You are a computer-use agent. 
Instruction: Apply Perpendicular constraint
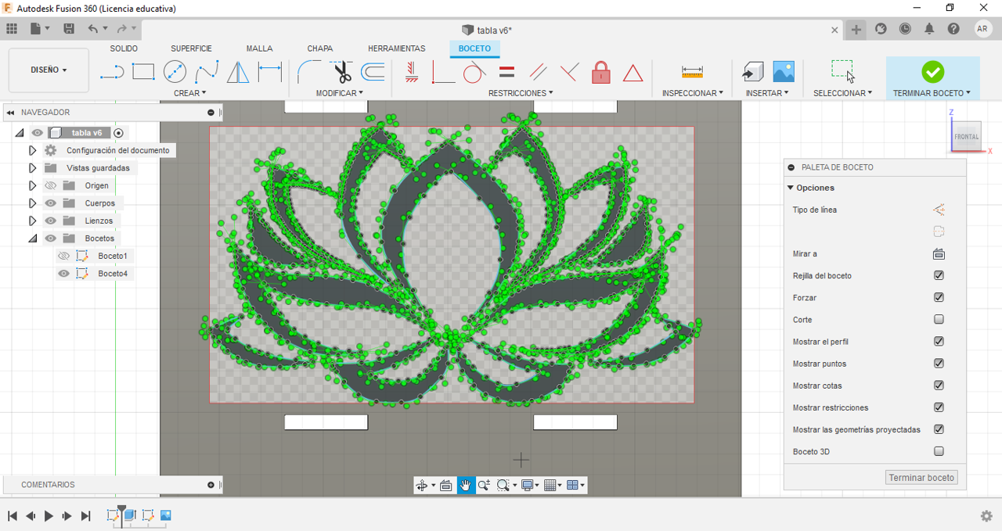pos(569,73)
